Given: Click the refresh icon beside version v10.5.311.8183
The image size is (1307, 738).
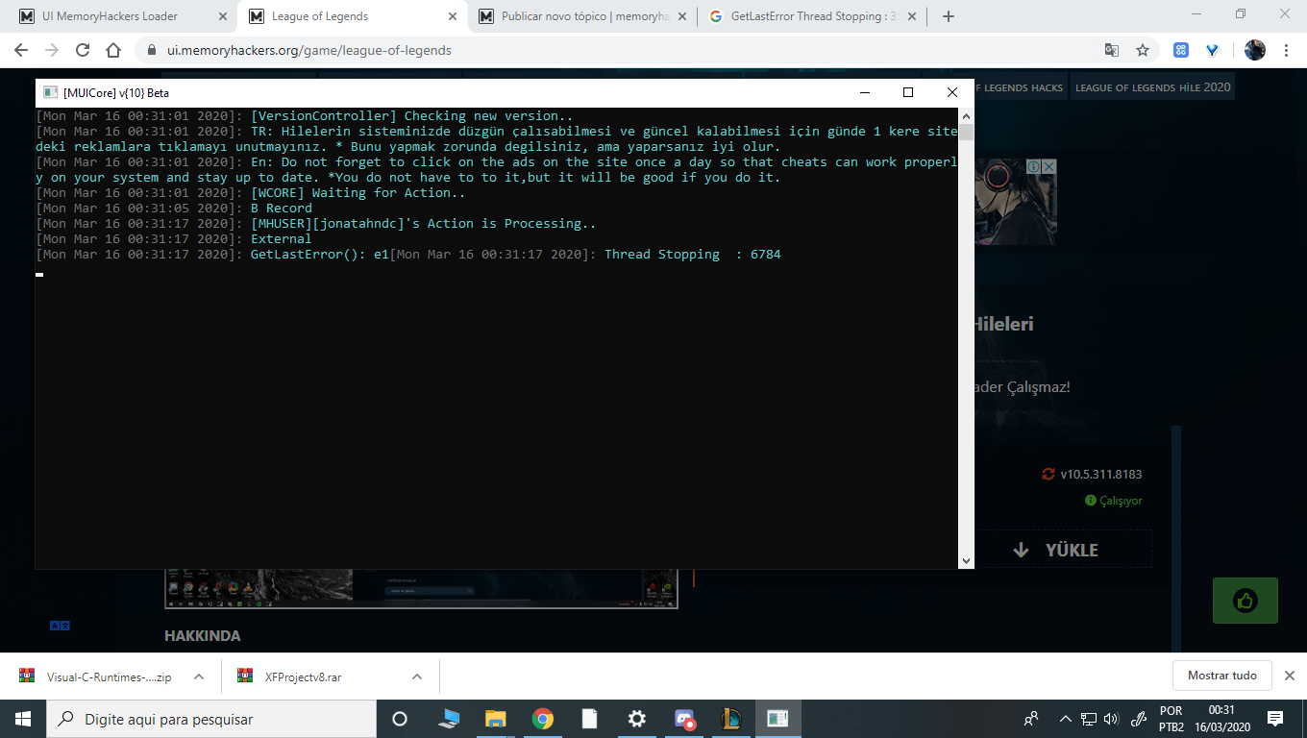Looking at the screenshot, I should [1048, 474].
